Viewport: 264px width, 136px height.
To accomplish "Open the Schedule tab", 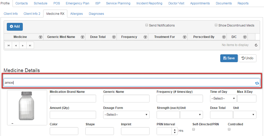I will point(40,3).
